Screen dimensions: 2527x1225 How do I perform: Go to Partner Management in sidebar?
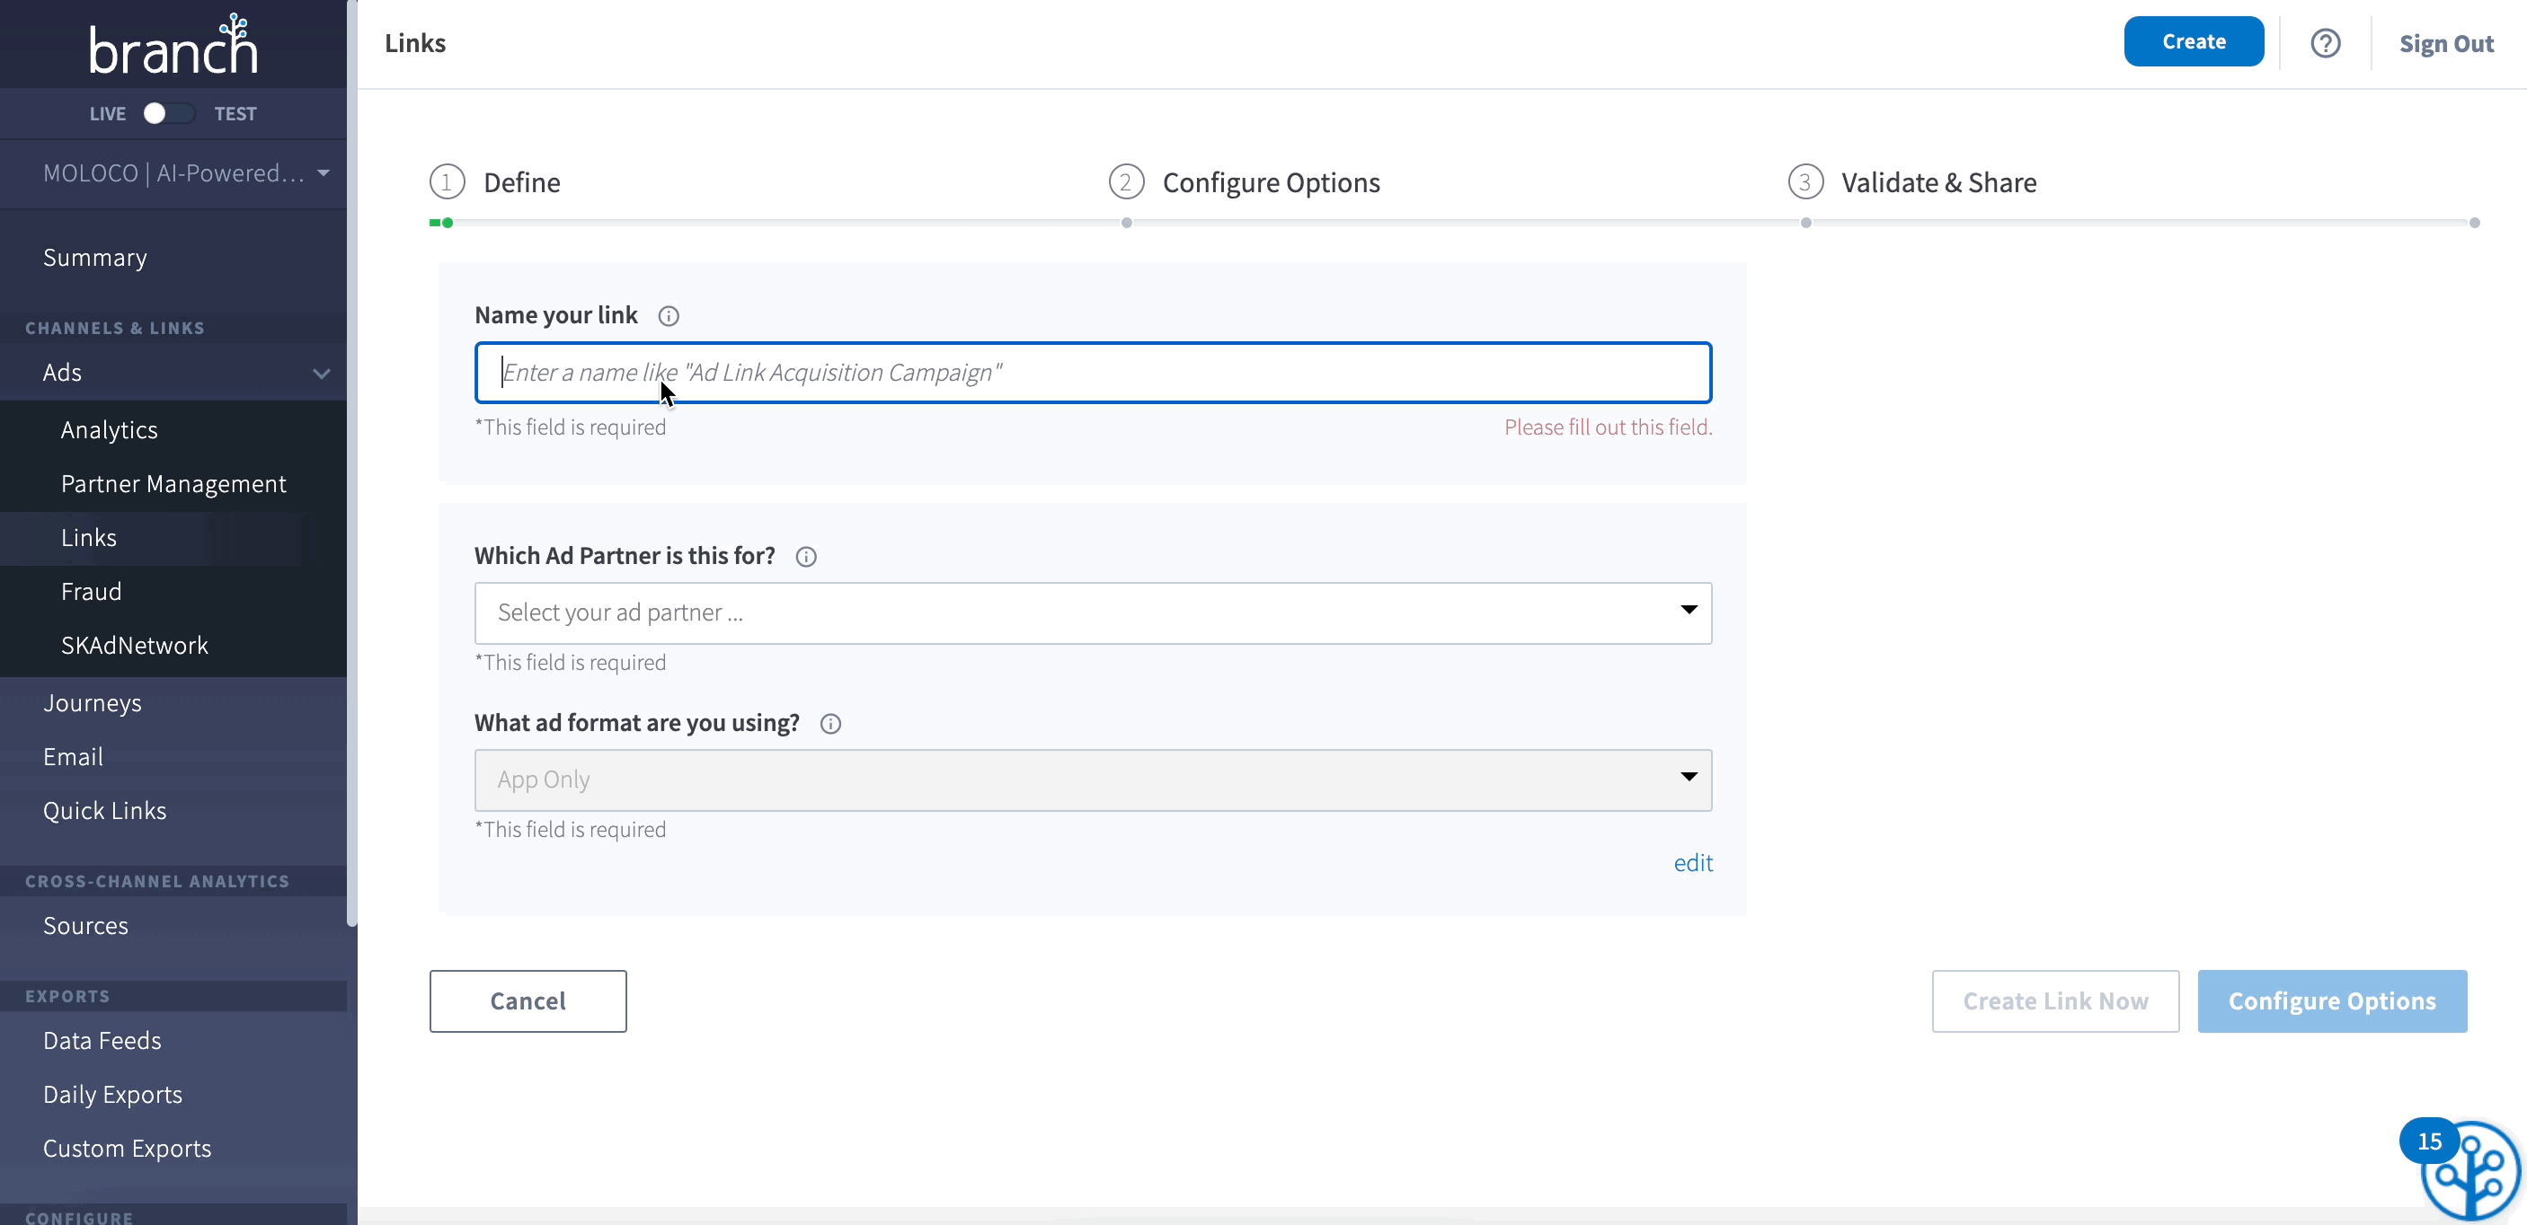(173, 484)
